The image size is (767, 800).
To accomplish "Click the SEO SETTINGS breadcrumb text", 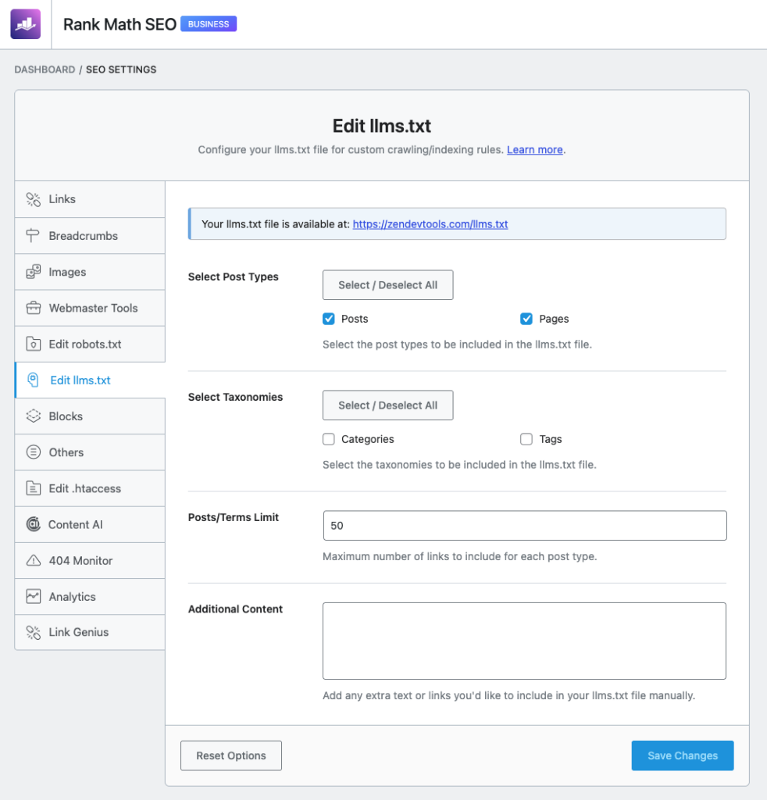I will point(121,70).
